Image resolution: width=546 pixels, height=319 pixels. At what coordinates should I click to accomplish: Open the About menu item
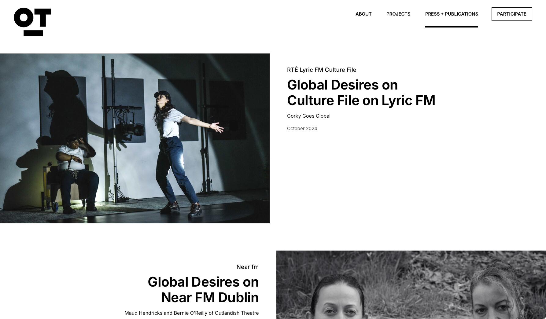[x=363, y=14]
